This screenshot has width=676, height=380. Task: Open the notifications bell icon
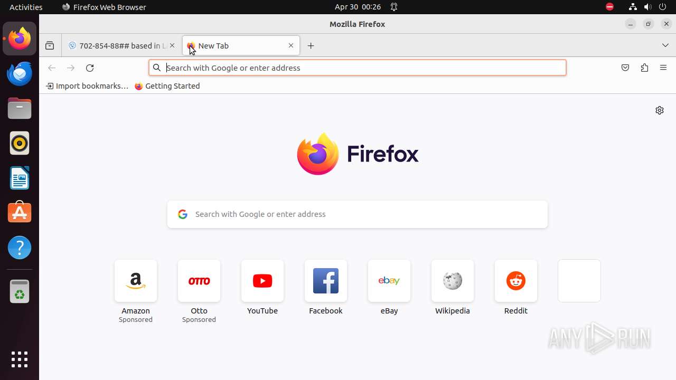[x=394, y=7]
